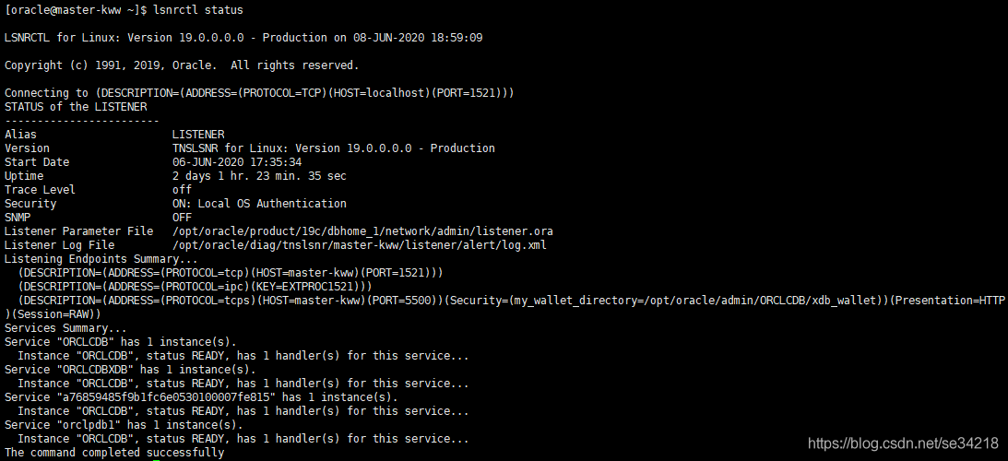Click the blog.csdn.net watermark URL

pos(903,444)
